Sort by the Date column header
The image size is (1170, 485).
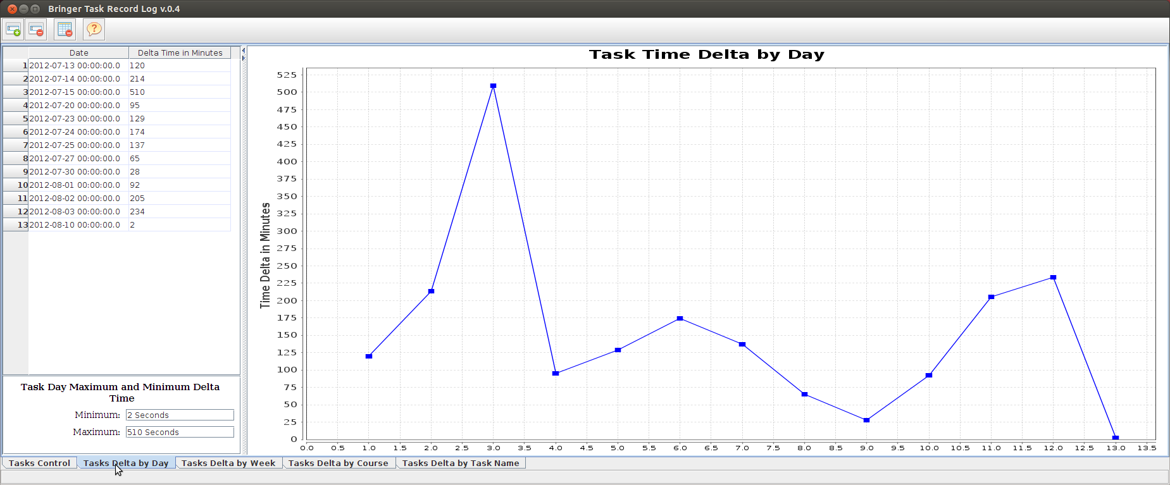(x=78, y=52)
